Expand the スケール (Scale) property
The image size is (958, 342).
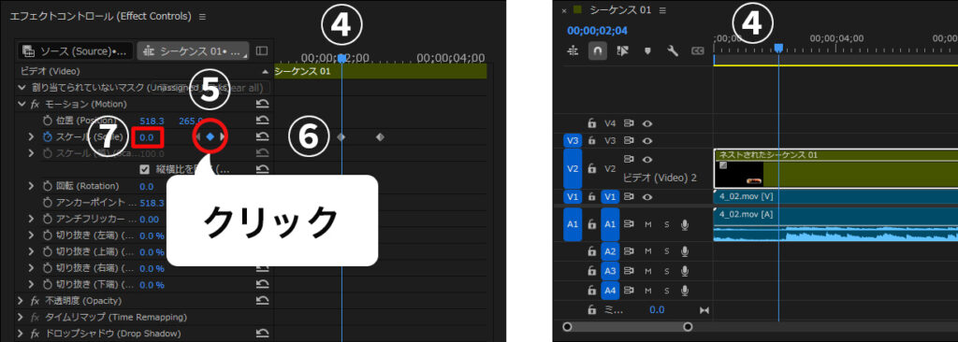(x=32, y=136)
